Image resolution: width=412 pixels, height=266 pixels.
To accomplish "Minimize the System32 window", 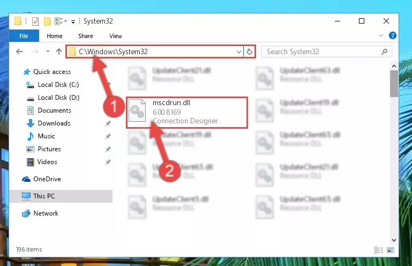I will click(x=338, y=21).
